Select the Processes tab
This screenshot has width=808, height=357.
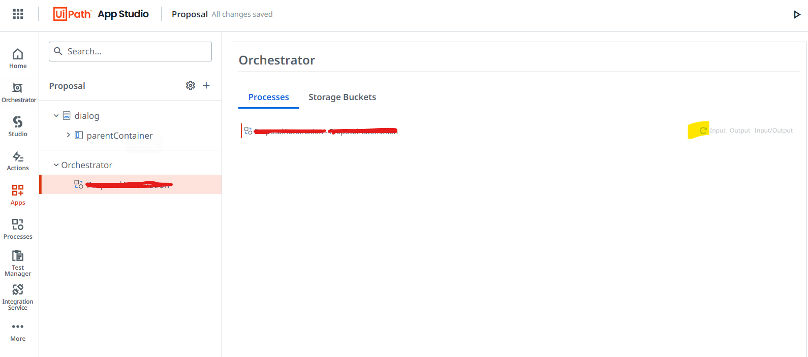point(268,97)
